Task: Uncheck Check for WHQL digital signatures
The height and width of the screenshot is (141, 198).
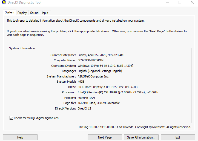Action: [11, 118]
